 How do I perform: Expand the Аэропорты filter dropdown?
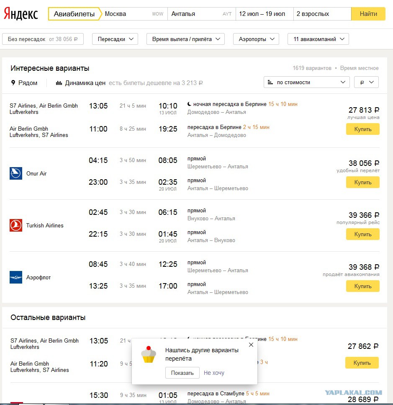pyautogui.click(x=256, y=39)
